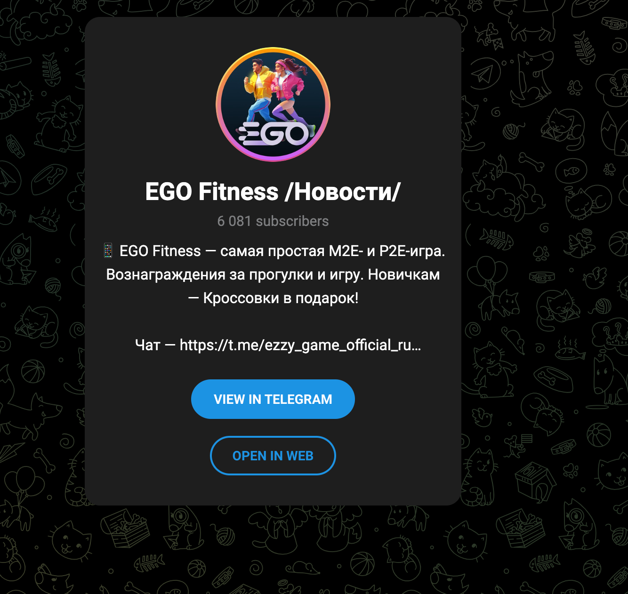
Task: Click the balloons doodle right of the card
Action: [x=490, y=273]
